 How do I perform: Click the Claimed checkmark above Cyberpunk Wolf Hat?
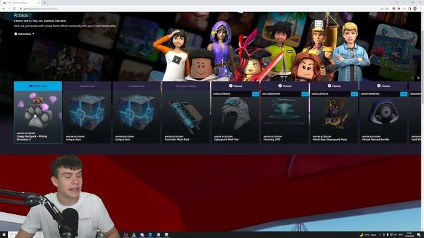pos(231,86)
